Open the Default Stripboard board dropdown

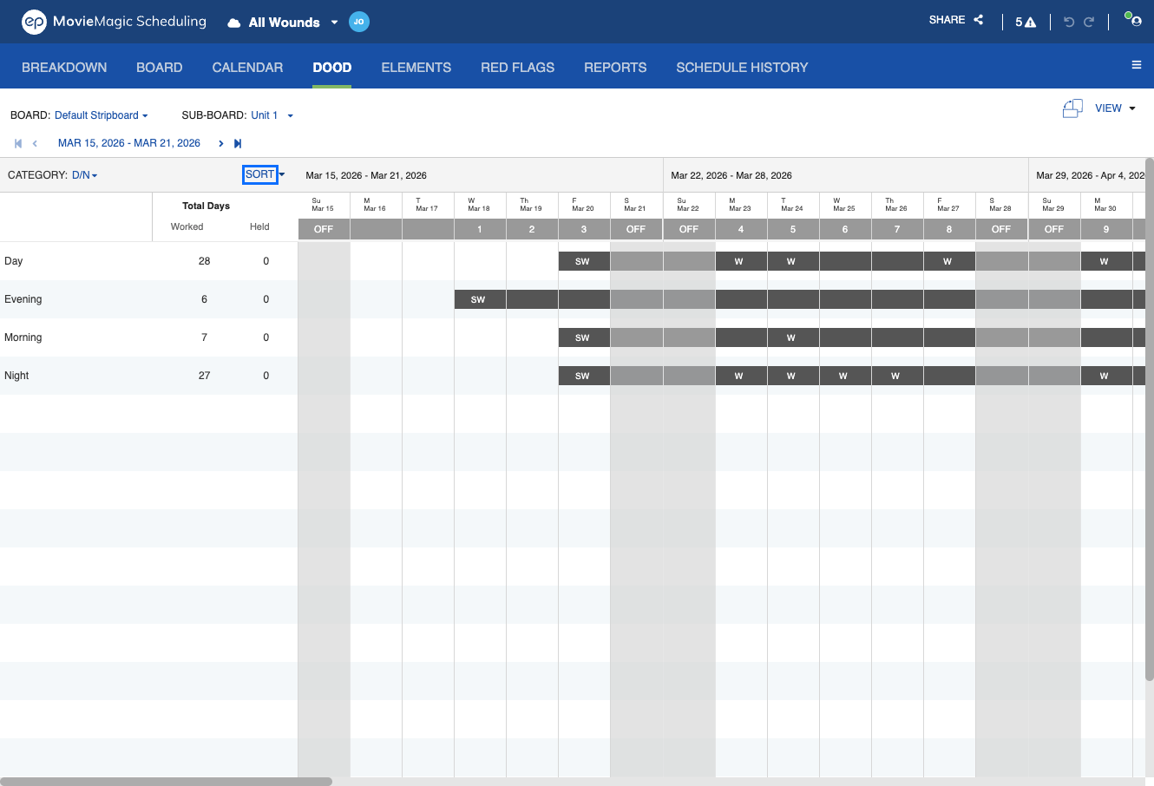101,115
